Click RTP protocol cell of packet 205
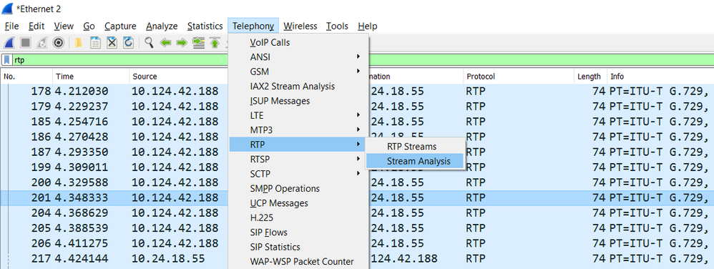This screenshot has height=269, width=714. [x=475, y=228]
